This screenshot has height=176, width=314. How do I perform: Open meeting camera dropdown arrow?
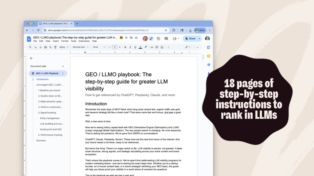click(178, 39)
